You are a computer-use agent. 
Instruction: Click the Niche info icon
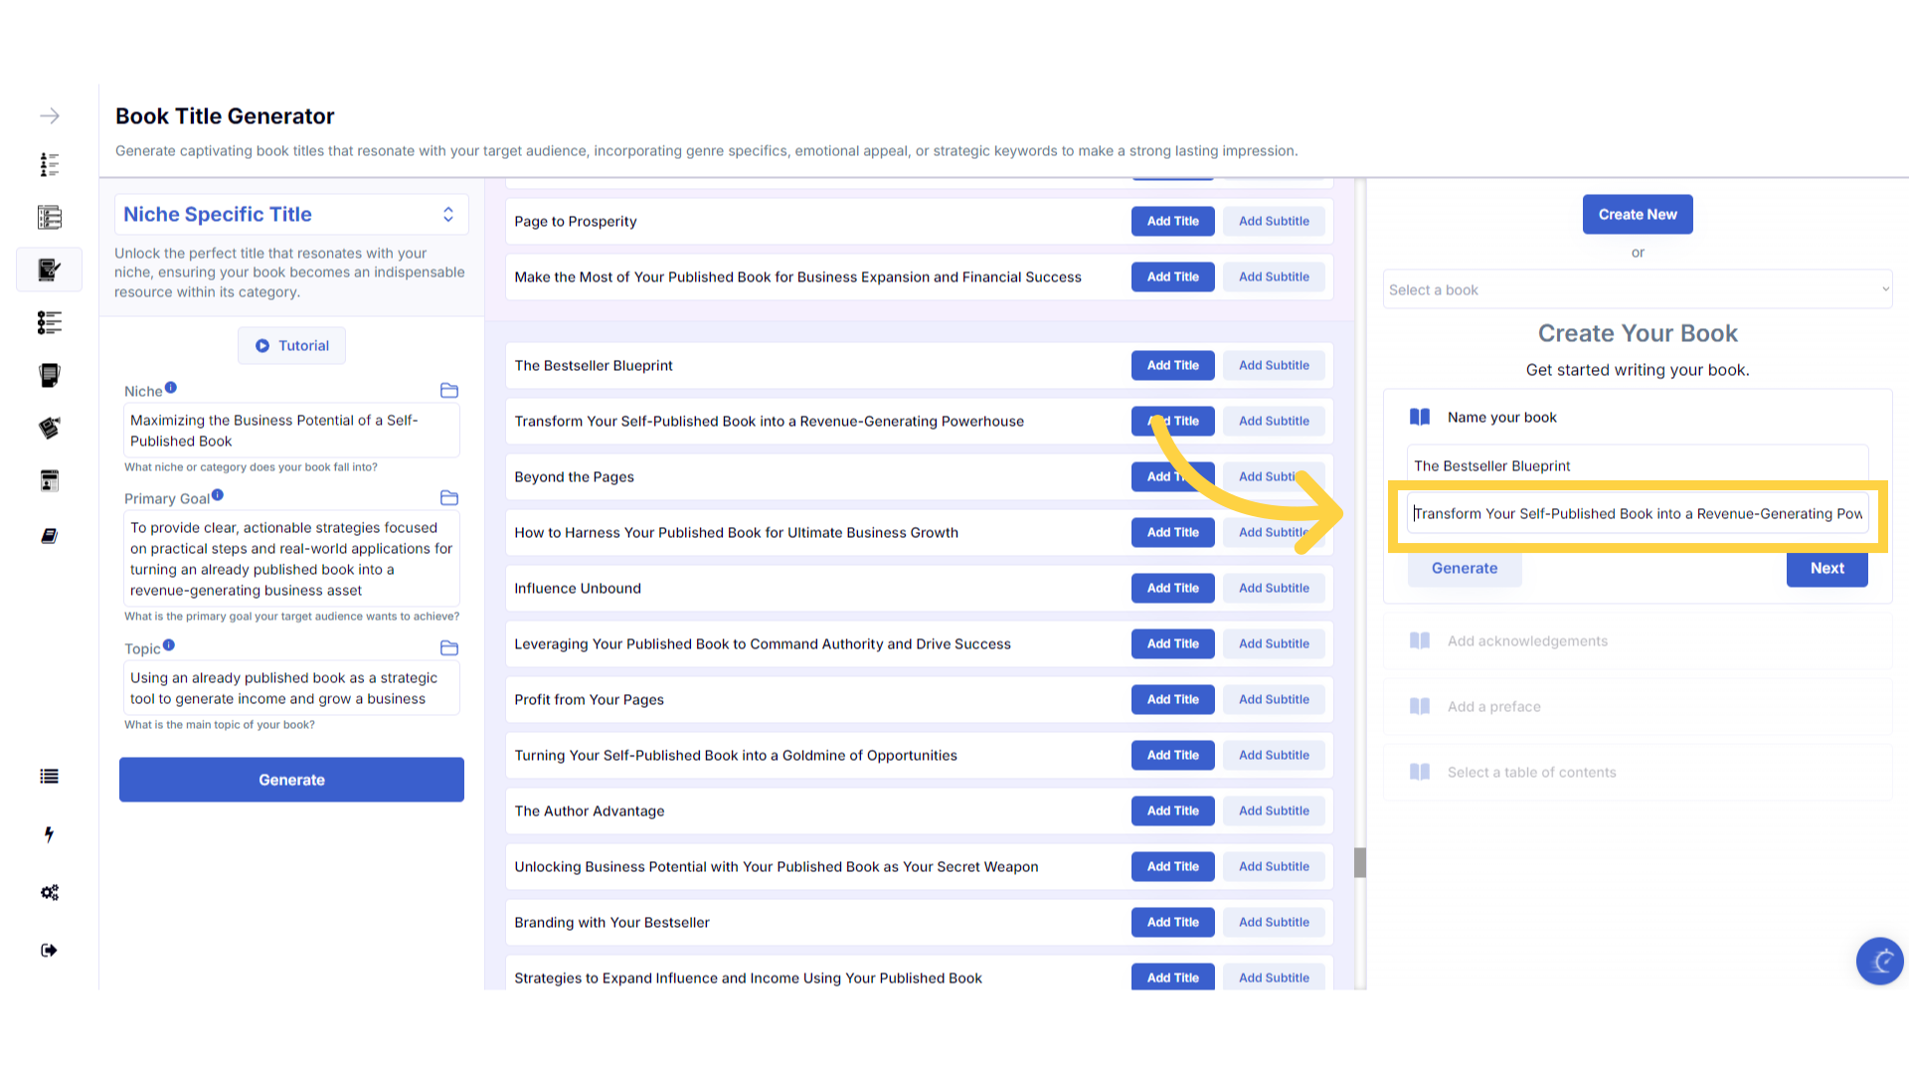click(171, 388)
